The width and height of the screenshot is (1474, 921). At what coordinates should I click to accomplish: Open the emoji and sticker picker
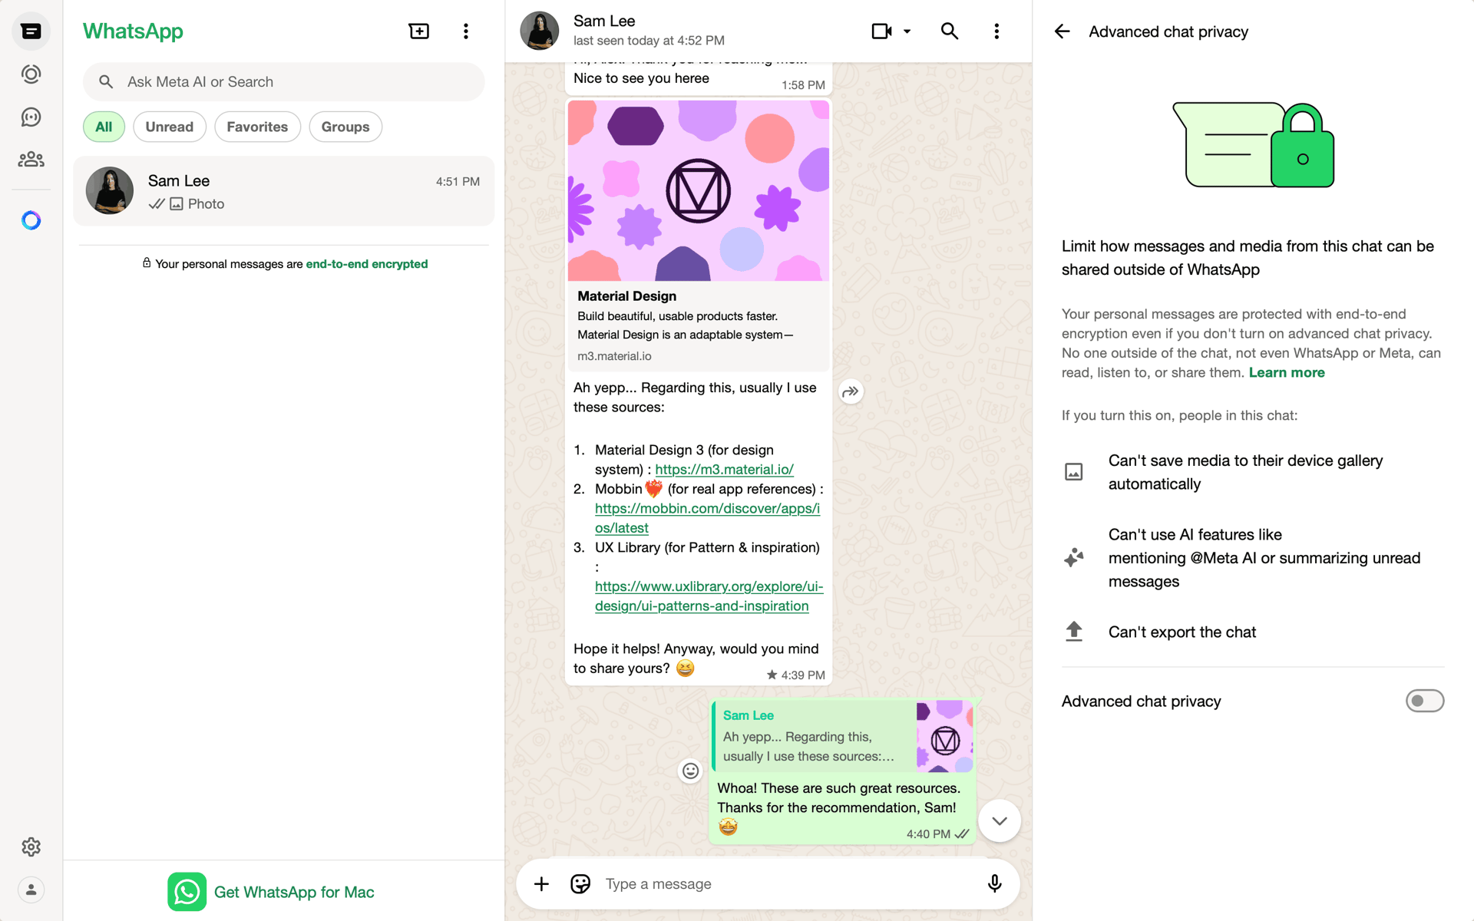coord(580,884)
